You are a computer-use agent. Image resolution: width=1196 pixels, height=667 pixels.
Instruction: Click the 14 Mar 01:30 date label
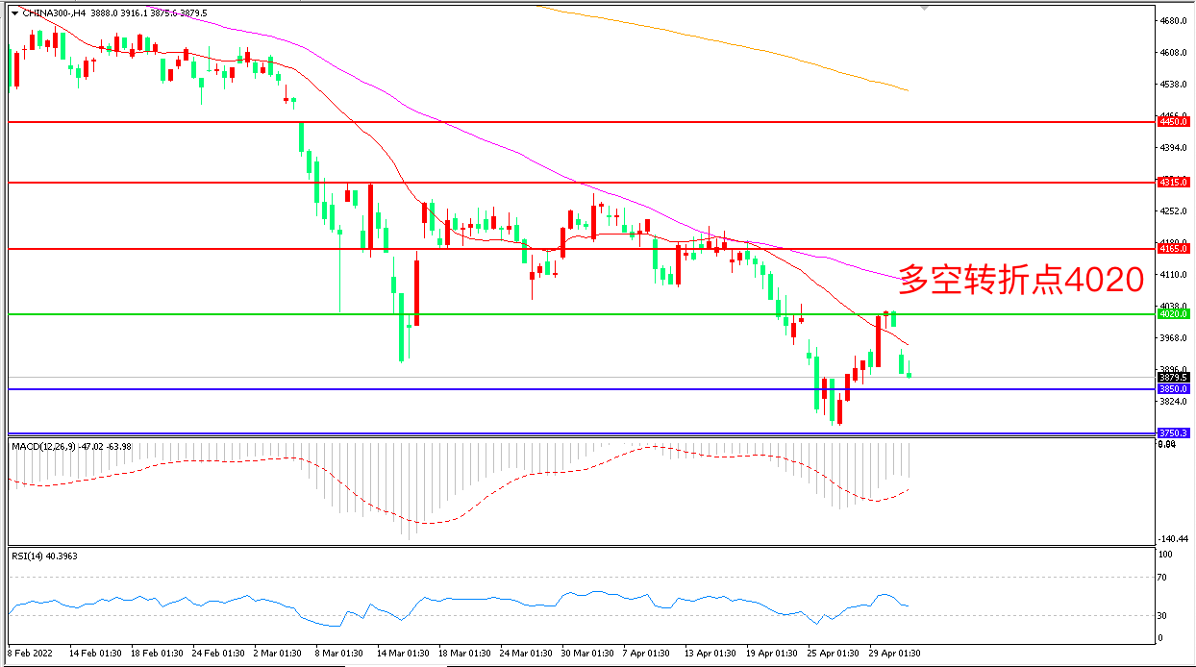coord(402,654)
